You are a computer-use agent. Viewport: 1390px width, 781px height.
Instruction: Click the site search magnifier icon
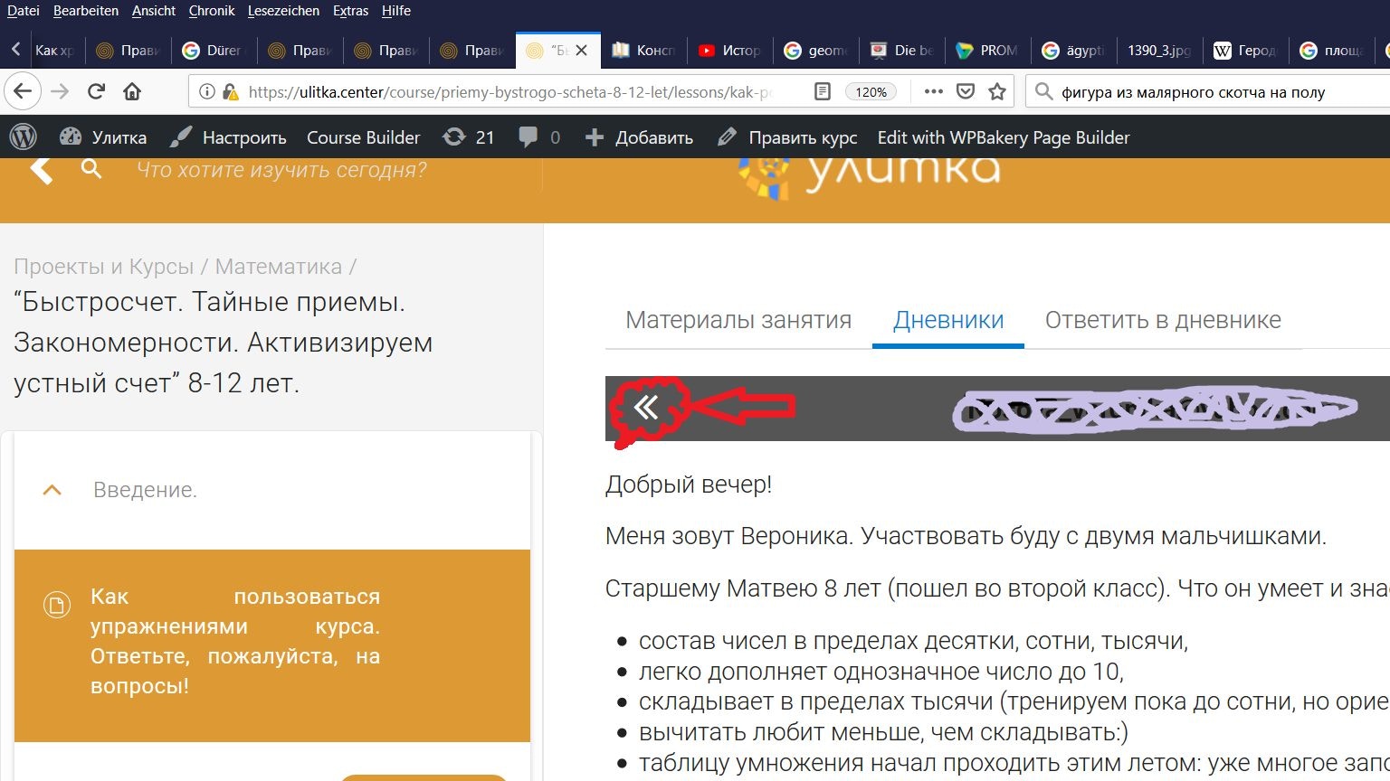point(91,169)
